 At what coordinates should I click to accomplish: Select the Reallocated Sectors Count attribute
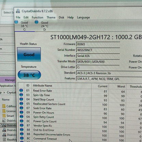(x=49, y=104)
